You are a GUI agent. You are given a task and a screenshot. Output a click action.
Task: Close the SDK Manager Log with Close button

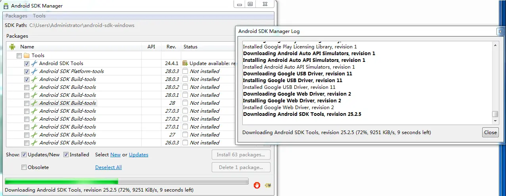coord(491,133)
